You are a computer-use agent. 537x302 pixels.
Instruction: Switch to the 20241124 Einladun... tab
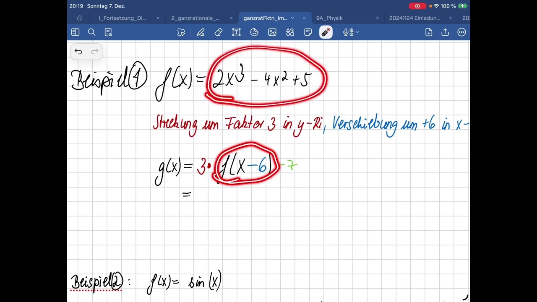414,18
